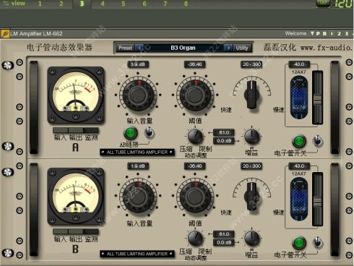Open the Preset menu button
Image resolution: width=354 pixels, height=266 pixels.
click(x=125, y=48)
